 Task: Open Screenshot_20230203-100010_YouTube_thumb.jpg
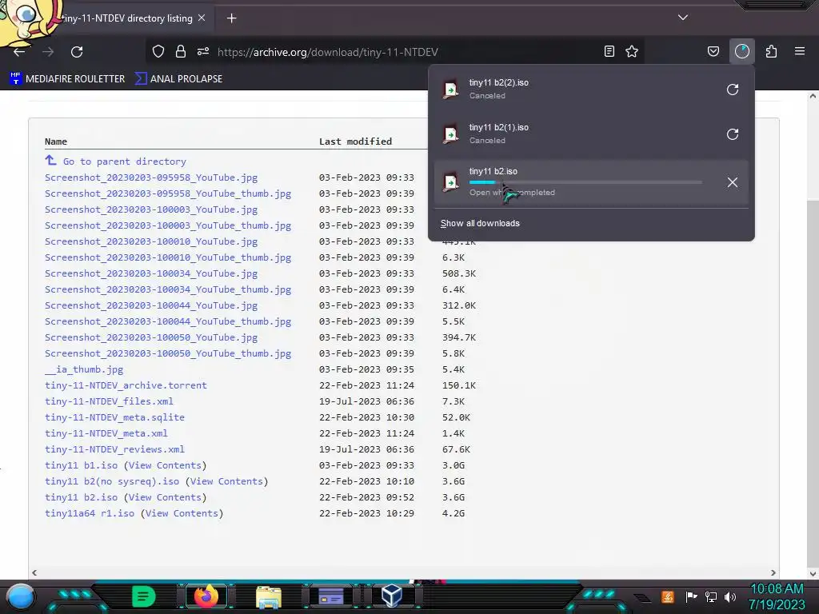point(168,257)
